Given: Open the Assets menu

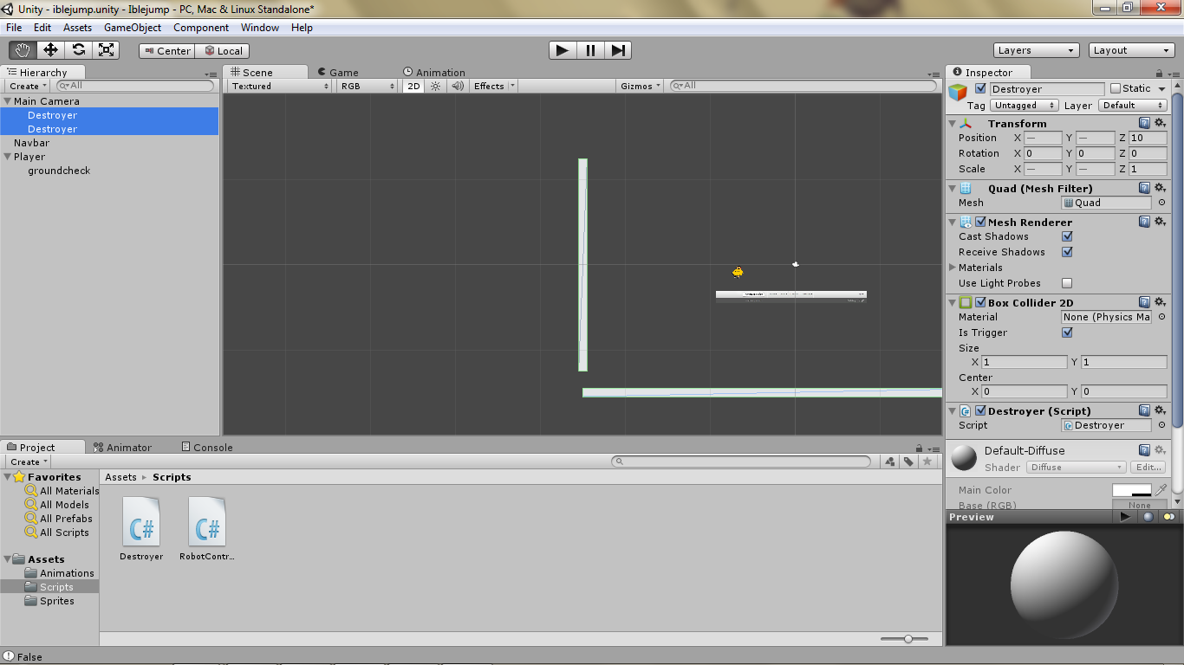Looking at the screenshot, I should click(x=77, y=28).
